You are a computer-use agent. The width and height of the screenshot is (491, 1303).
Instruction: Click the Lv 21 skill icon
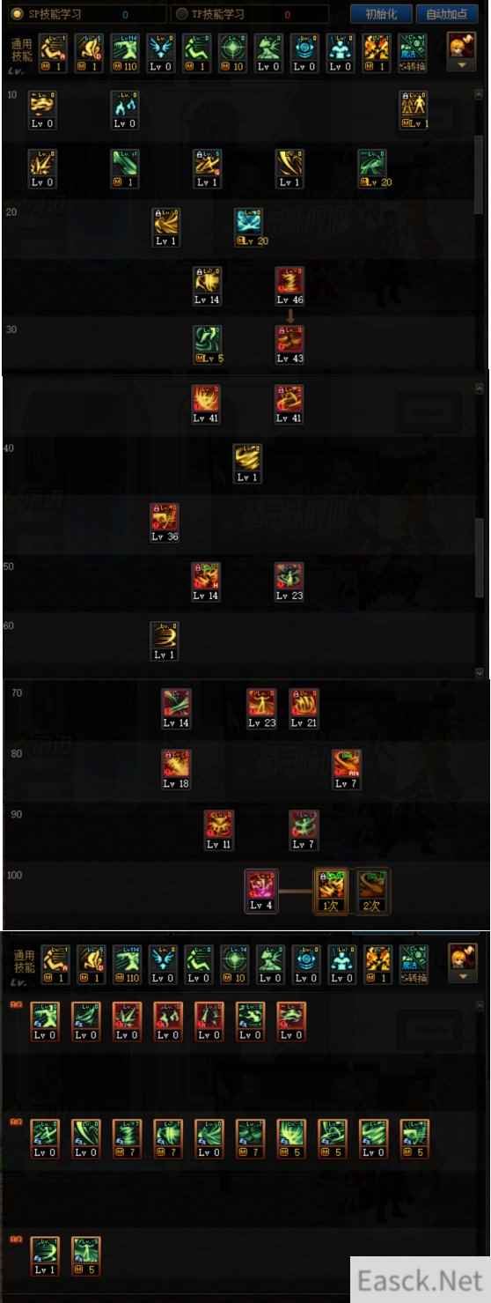(304, 707)
